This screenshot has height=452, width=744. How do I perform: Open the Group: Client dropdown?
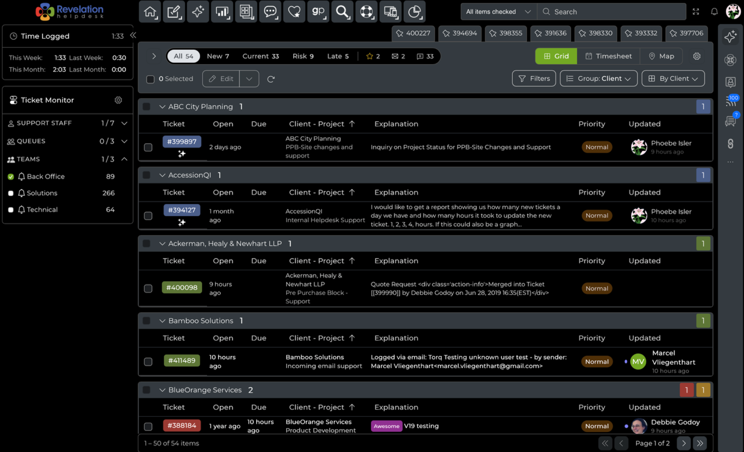598,78
